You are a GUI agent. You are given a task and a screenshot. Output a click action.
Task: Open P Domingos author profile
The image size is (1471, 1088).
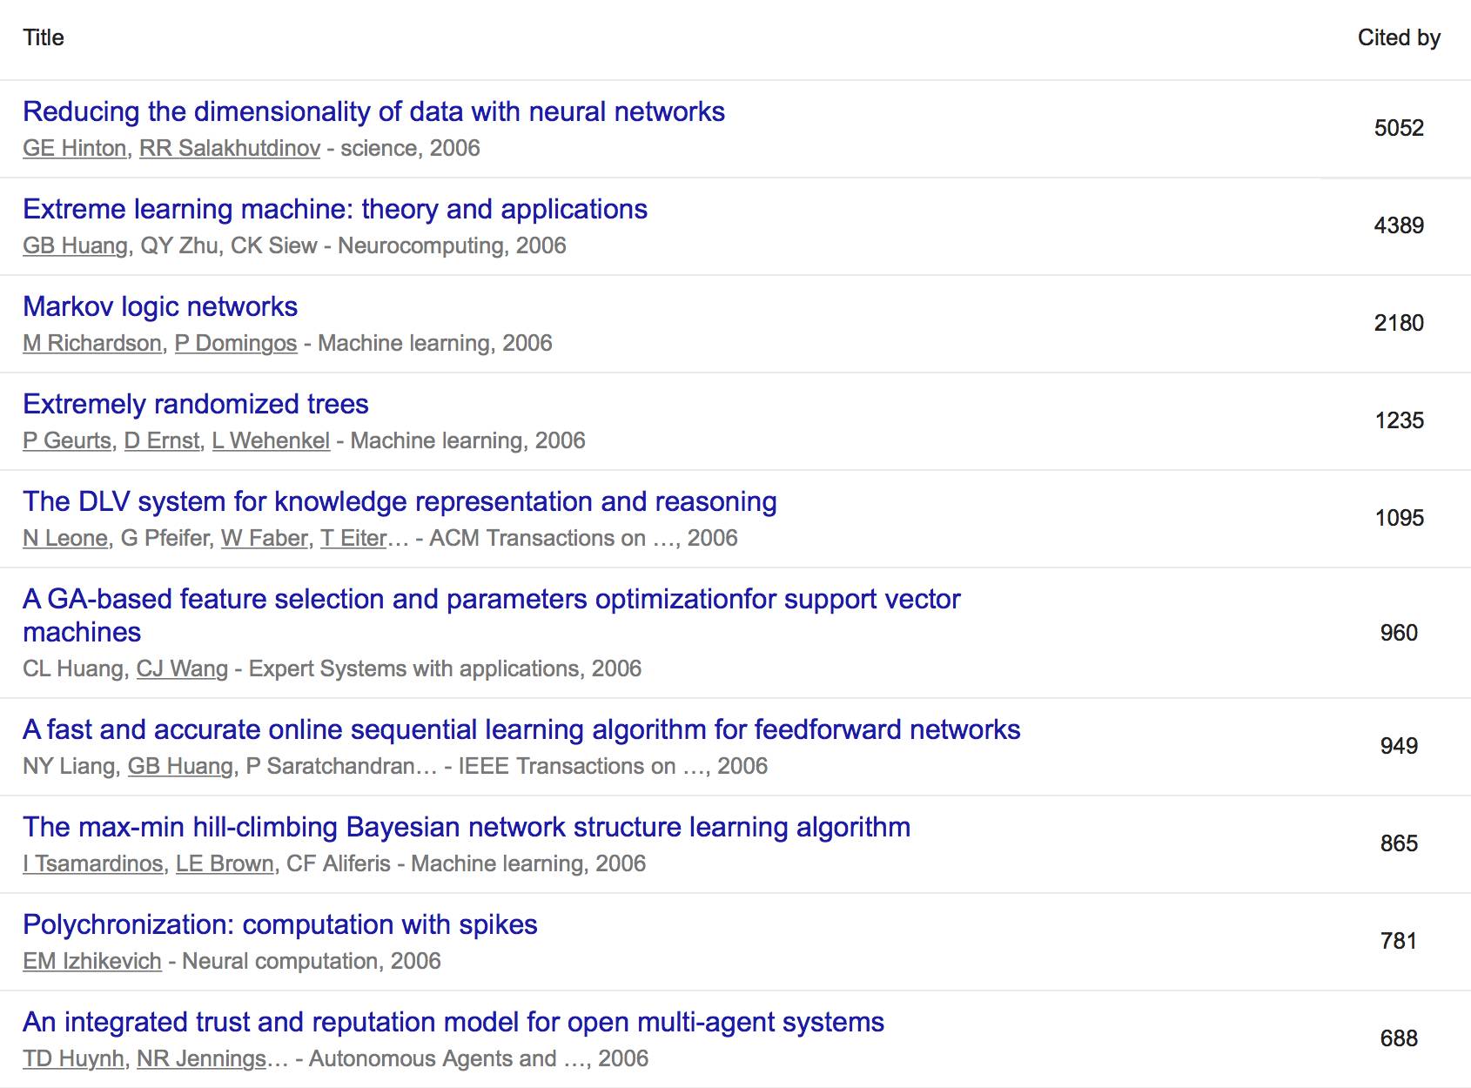pyautogui.click(x=236, y=344)
